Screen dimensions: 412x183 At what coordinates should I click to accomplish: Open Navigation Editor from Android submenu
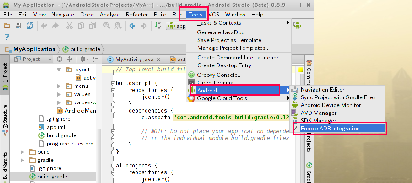pyautogui.click(x=337, y=90)
